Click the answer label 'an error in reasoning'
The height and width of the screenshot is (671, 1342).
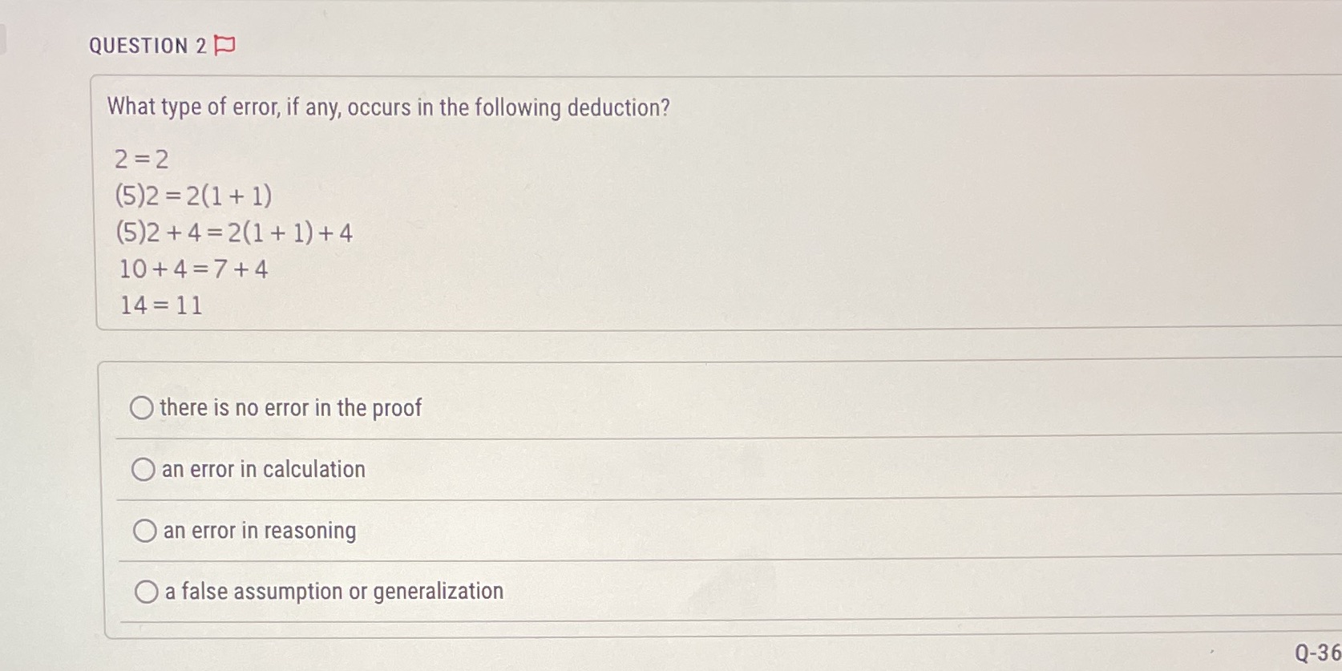(x=259, y=531)
